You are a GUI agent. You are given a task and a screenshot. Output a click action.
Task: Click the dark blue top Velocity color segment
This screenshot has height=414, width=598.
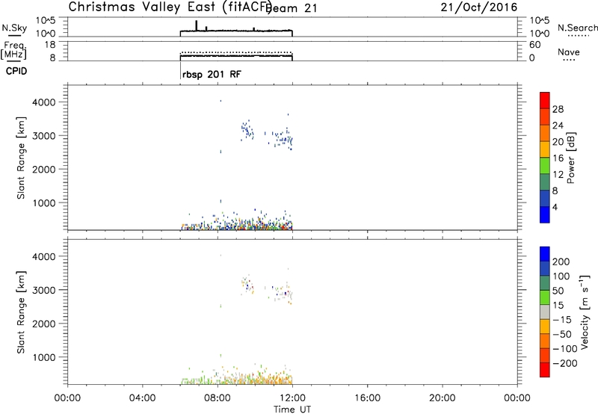(545, 254)
